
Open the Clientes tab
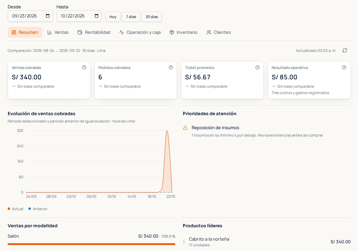pos(219,32)
